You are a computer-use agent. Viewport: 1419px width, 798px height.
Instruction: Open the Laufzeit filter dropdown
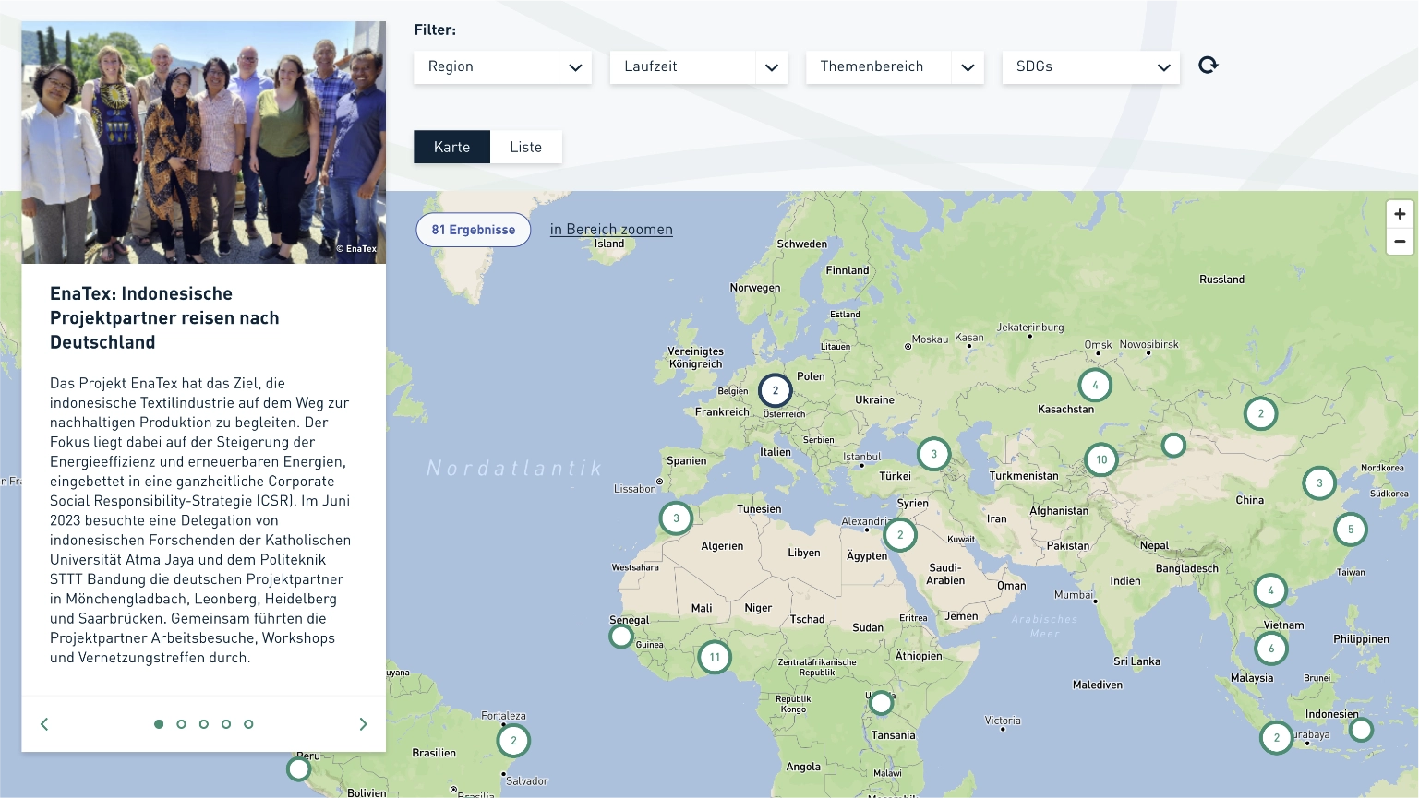[x=698, y=67]
